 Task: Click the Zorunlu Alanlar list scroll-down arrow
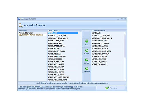coord(125,80)
